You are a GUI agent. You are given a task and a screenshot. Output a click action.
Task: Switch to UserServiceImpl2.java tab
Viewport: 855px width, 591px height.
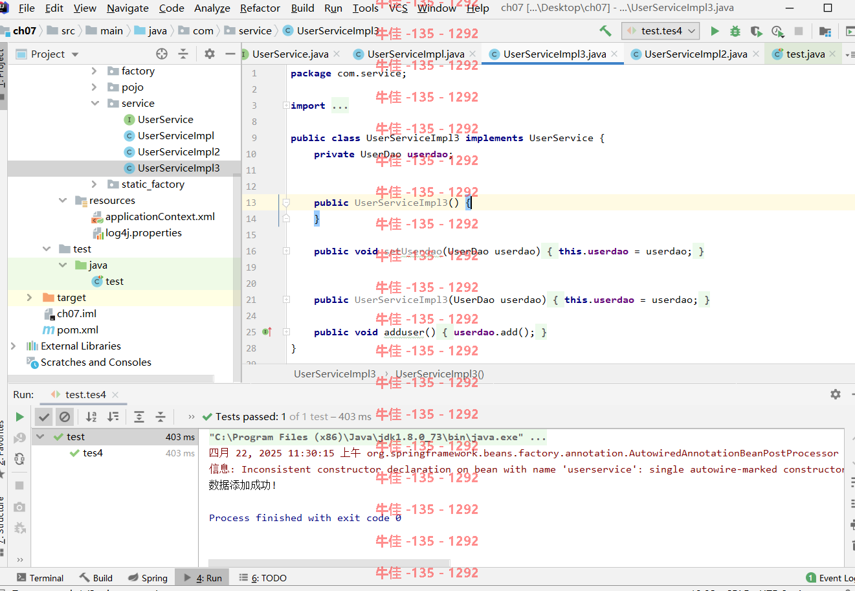tap(695, 54)
